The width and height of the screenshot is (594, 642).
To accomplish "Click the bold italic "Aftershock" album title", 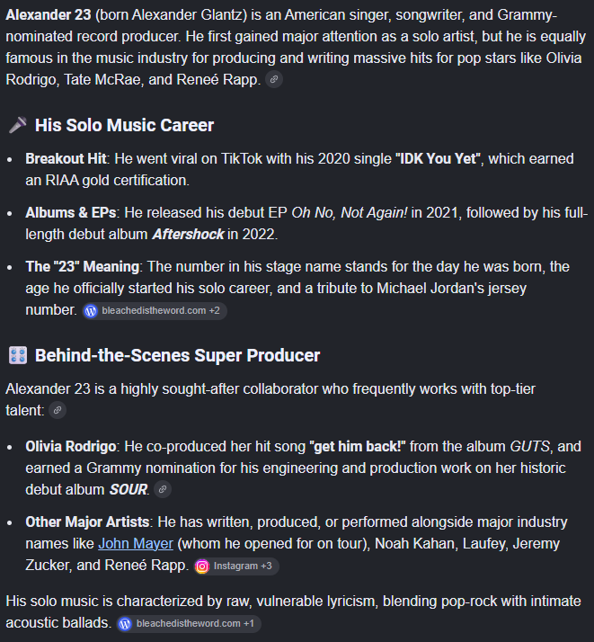I will tap(188, 234).
